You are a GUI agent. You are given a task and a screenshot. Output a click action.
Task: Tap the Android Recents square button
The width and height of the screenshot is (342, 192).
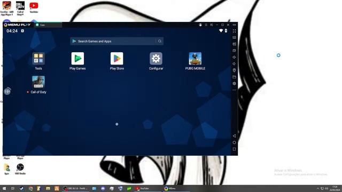(x=234, y=149)
